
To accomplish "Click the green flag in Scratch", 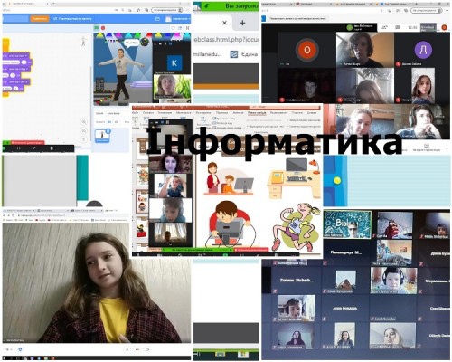I will tap(97, 28).
